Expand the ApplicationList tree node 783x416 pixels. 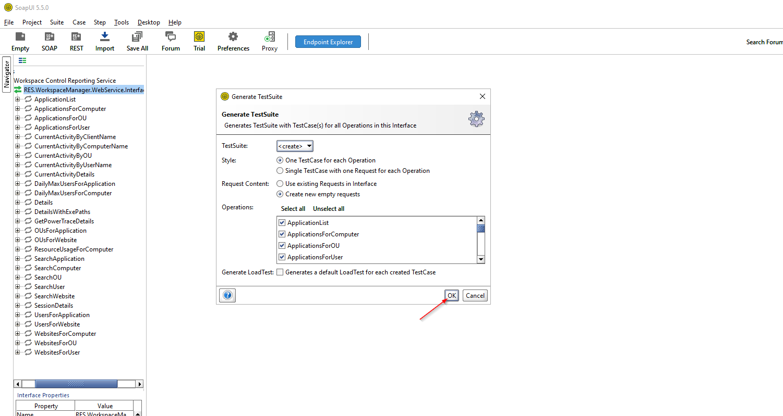click(17, 99)
